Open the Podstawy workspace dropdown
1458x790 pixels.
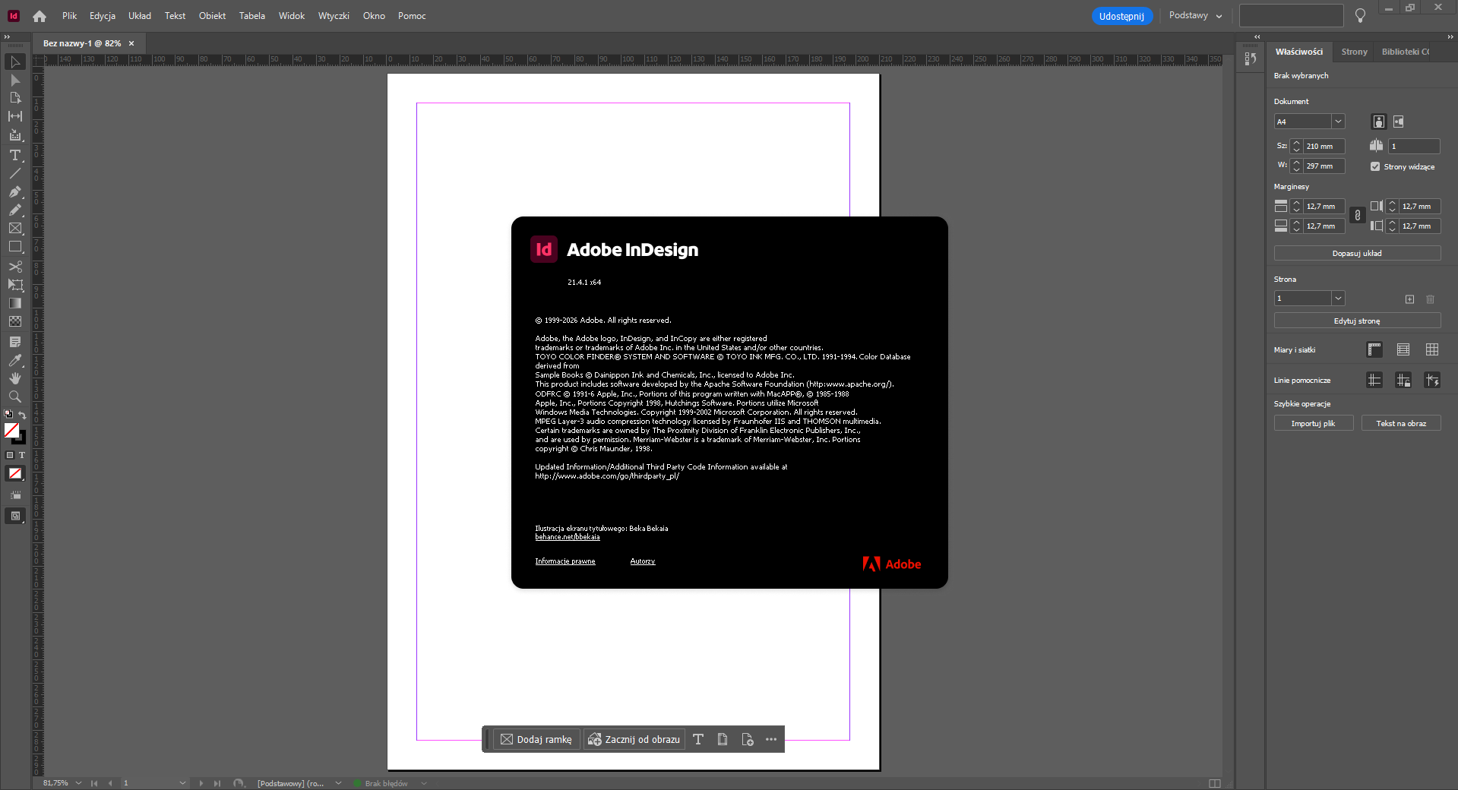click(x=1196, y=16)
